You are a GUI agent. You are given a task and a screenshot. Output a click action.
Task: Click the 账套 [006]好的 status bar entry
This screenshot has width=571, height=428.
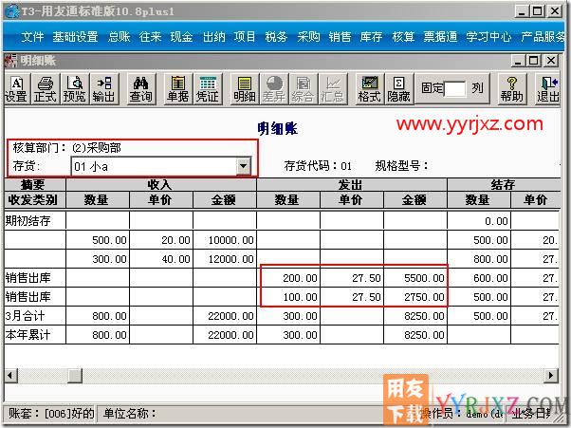51,414
